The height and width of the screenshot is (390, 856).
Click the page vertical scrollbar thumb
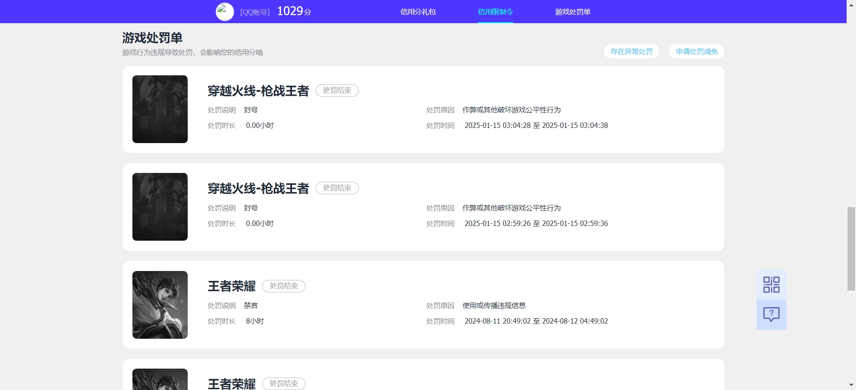(851, 249)
